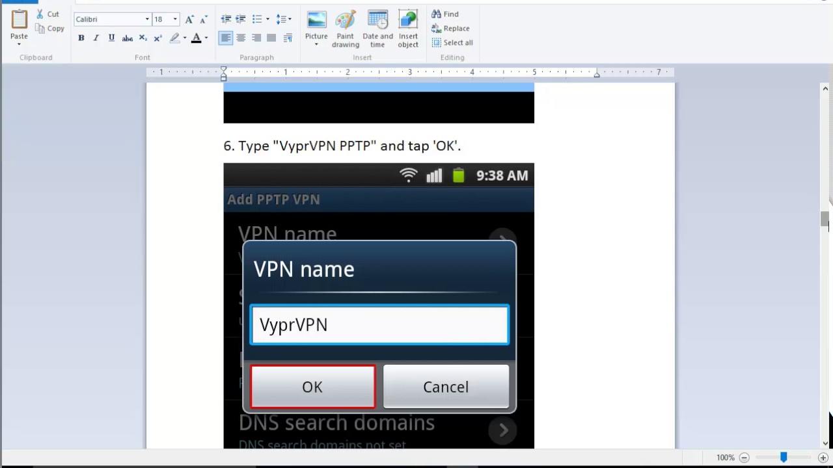Insert a Picture using the landscape icon
The width and height of the screenshot is (833, 468).
coord(316,20)
